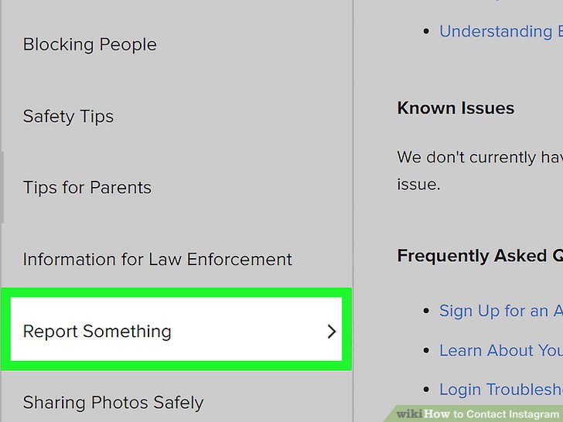
Task: Open the Sign Up for an Account link
Action: pyautogui.click(x=500, y=311)
